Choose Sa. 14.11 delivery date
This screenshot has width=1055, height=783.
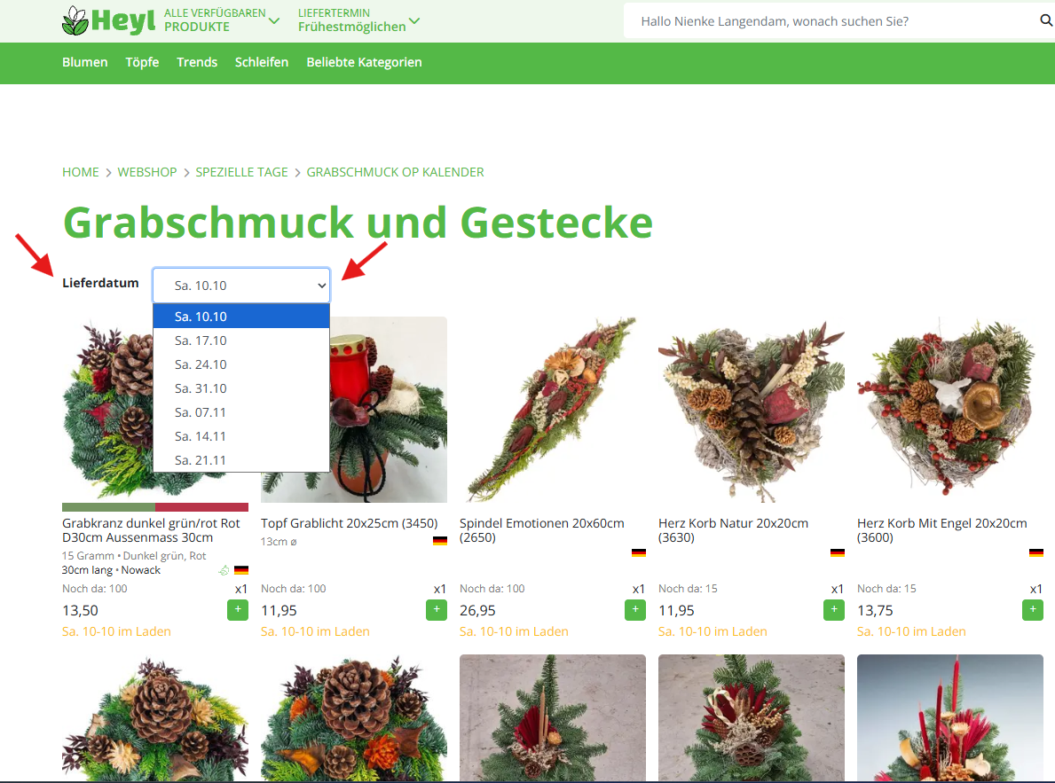241,436
